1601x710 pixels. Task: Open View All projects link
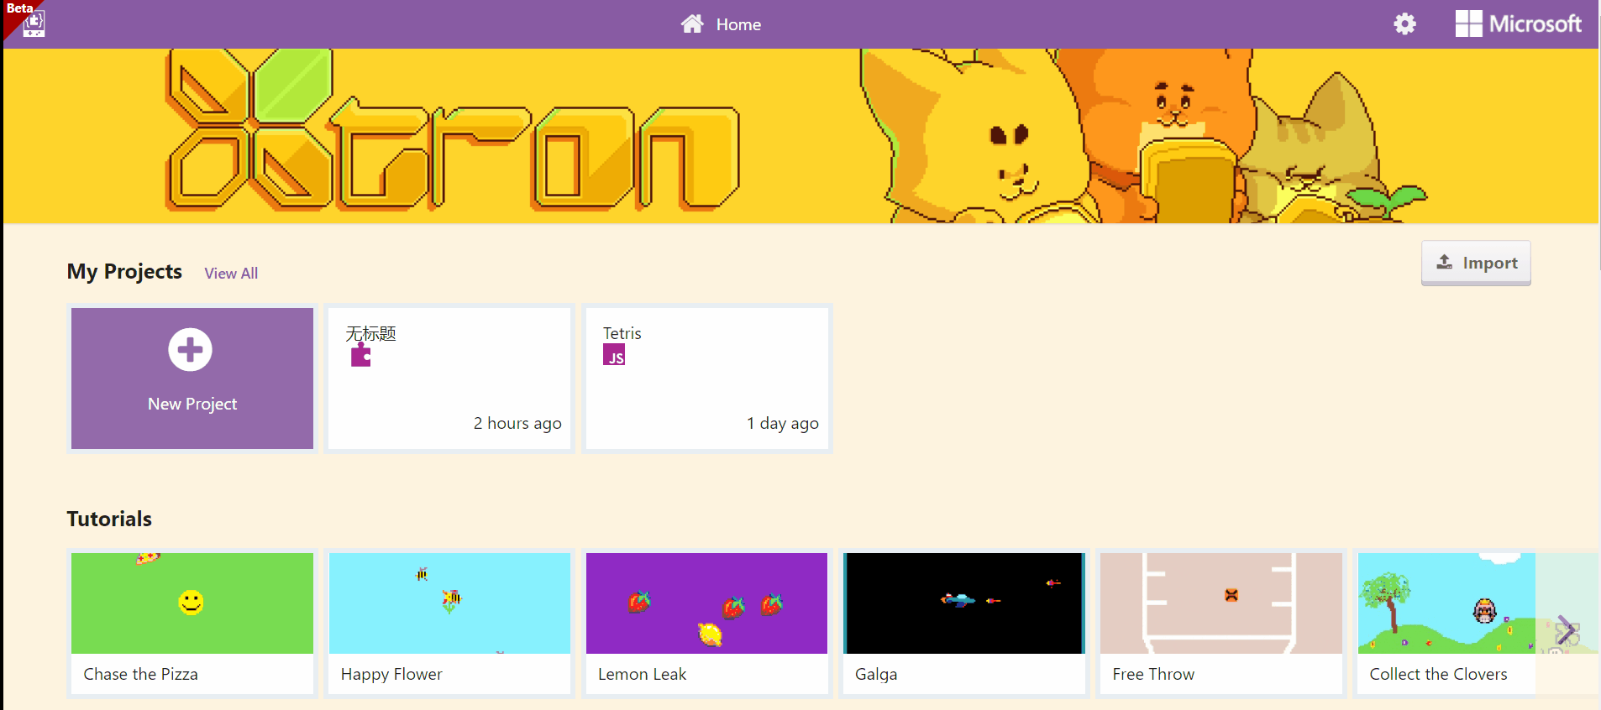click(x=231, y=274)
